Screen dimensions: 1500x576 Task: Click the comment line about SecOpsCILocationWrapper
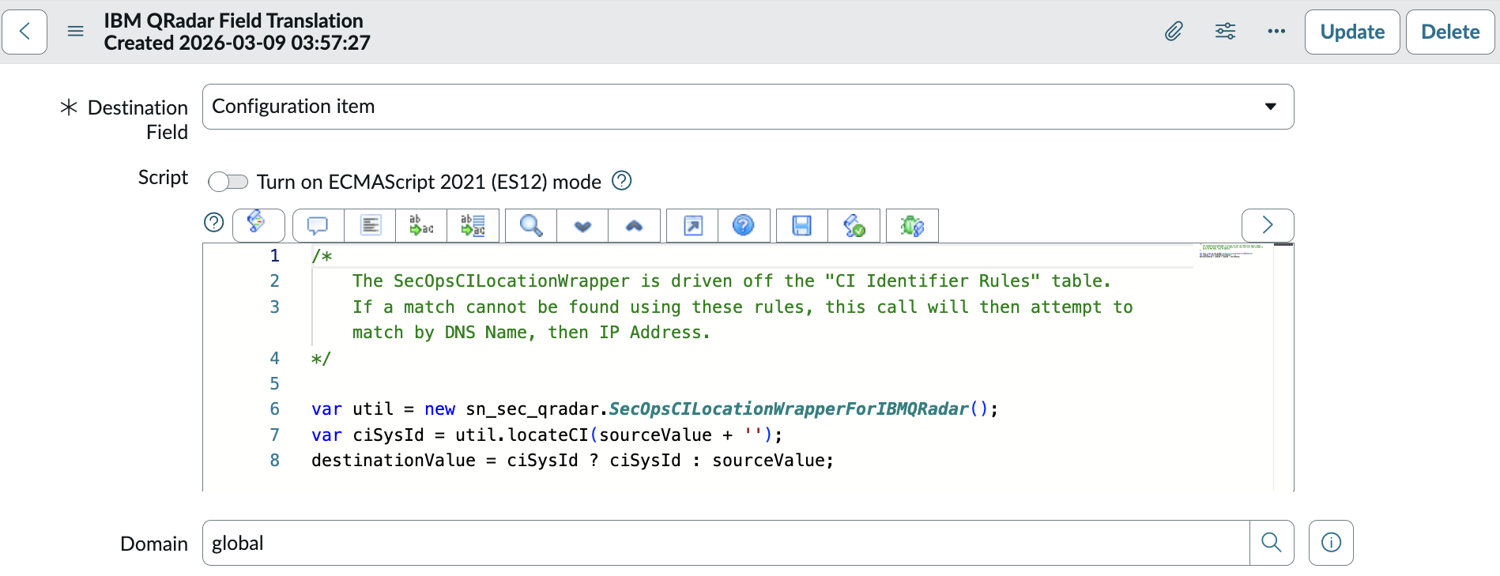[x=731, y=281]
